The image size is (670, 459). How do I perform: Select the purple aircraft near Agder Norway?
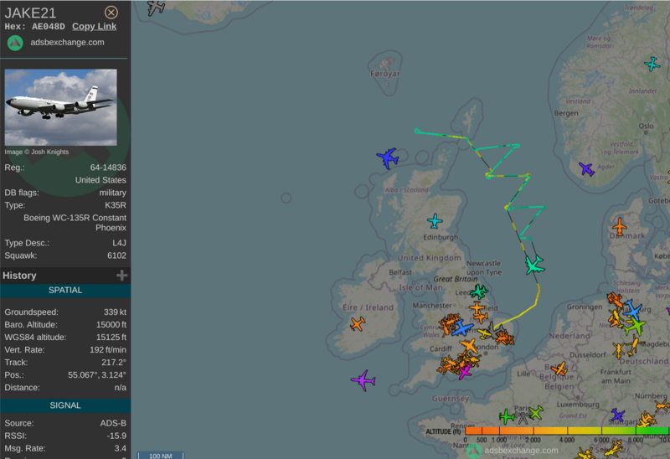[x=587, y=169]
